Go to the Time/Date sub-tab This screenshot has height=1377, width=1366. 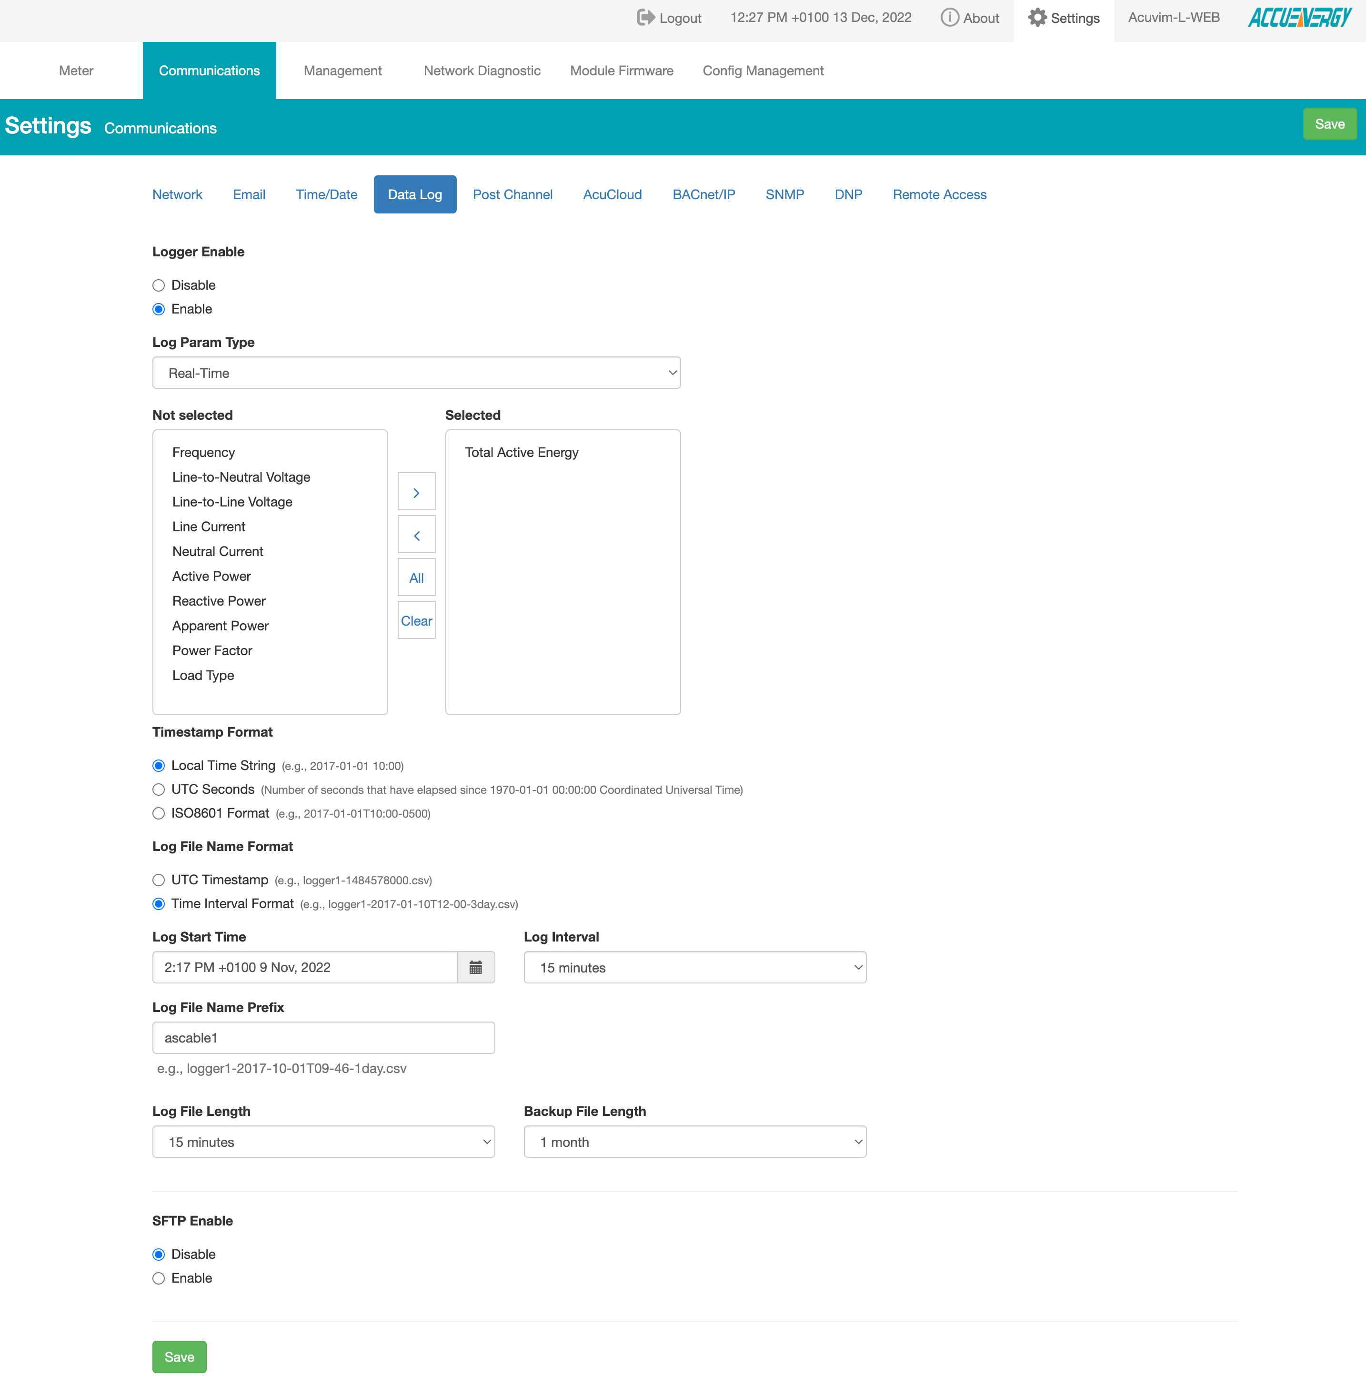point(326,194)
